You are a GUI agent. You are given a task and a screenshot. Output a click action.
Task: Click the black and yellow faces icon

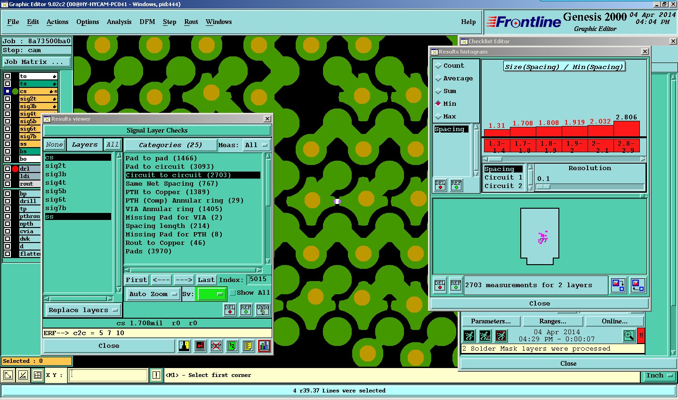pos(184,346)
